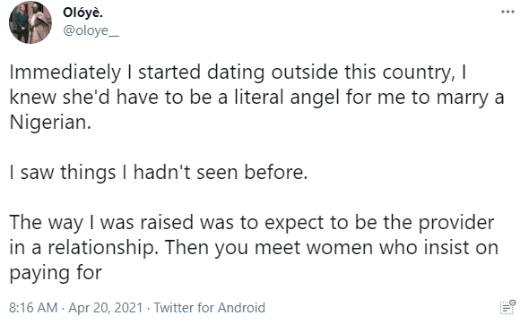This screenshot has width=529, height=324.
Task: Click the 8:16 AM timestamp
Action: [33, 308]
